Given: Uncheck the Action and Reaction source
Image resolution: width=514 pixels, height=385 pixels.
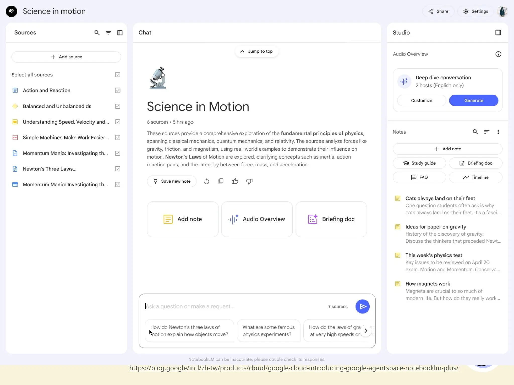Looking at the screenshot, I should coord(118,90).
